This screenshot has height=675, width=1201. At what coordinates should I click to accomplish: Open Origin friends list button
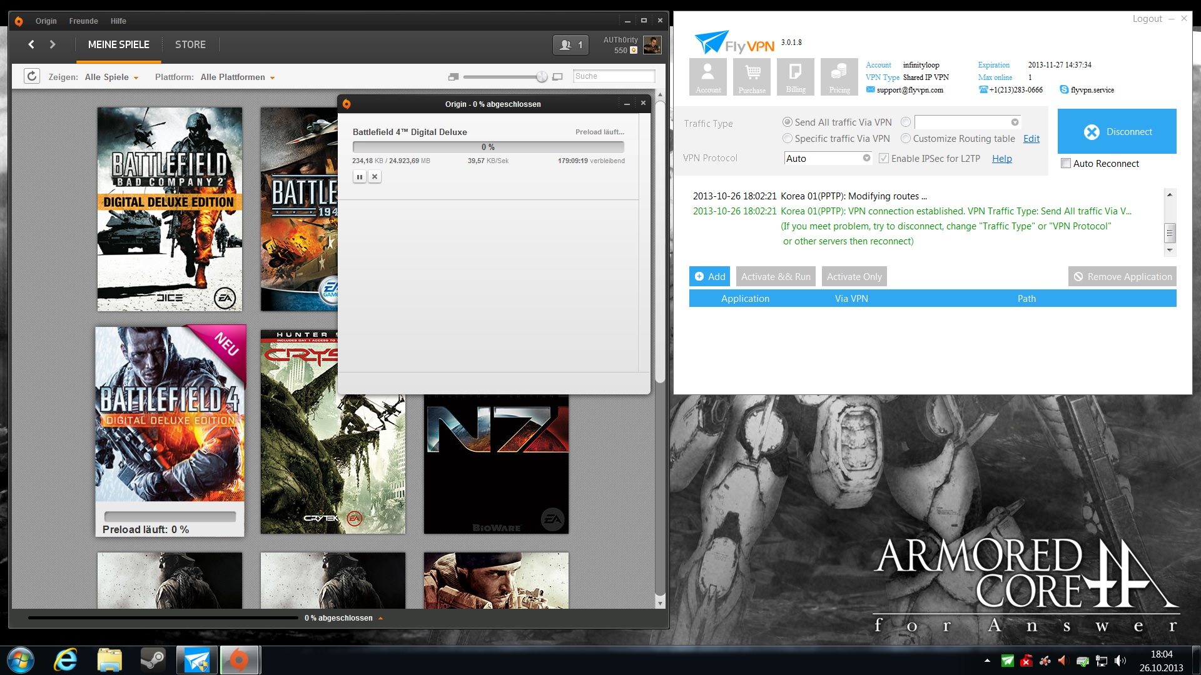pos(570,45)
